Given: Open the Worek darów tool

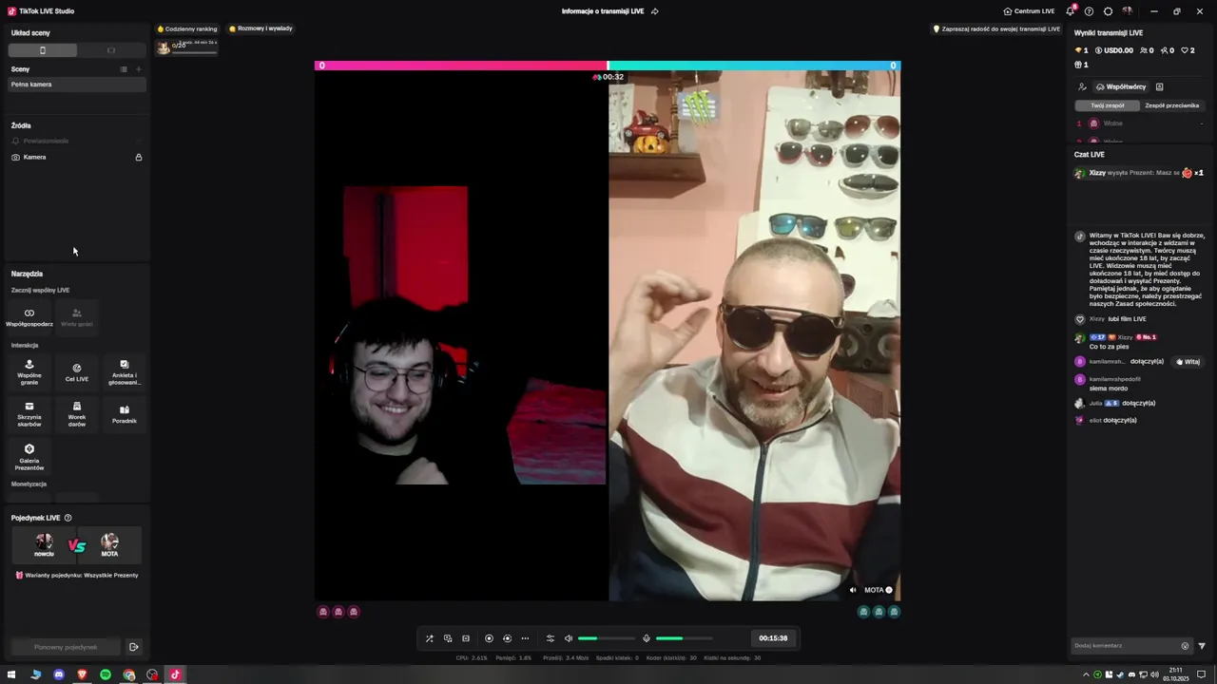Looking at the screenshot, I should coord(77,413).
